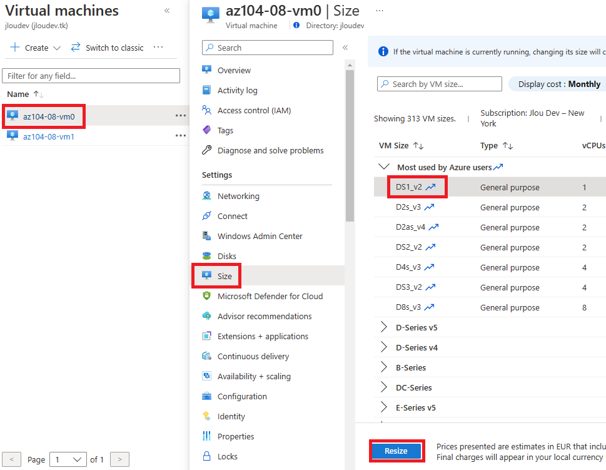This screenshot has height=470, width=606.
Task: Click the Access control (IAM) people icon
Action: click(207, 110)
